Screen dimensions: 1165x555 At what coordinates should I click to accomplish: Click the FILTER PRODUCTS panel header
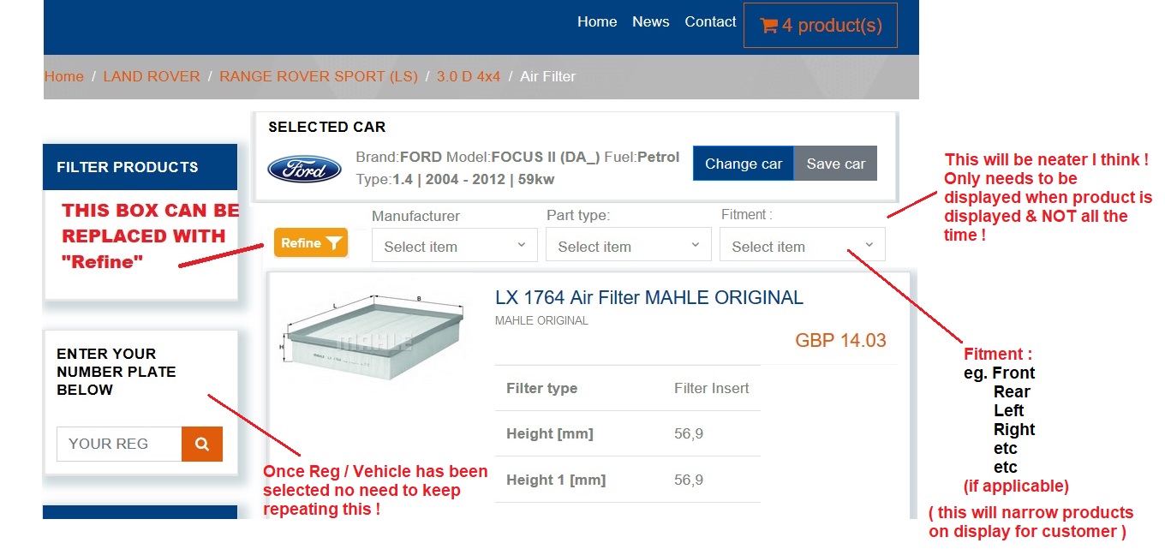click(140, 167)
